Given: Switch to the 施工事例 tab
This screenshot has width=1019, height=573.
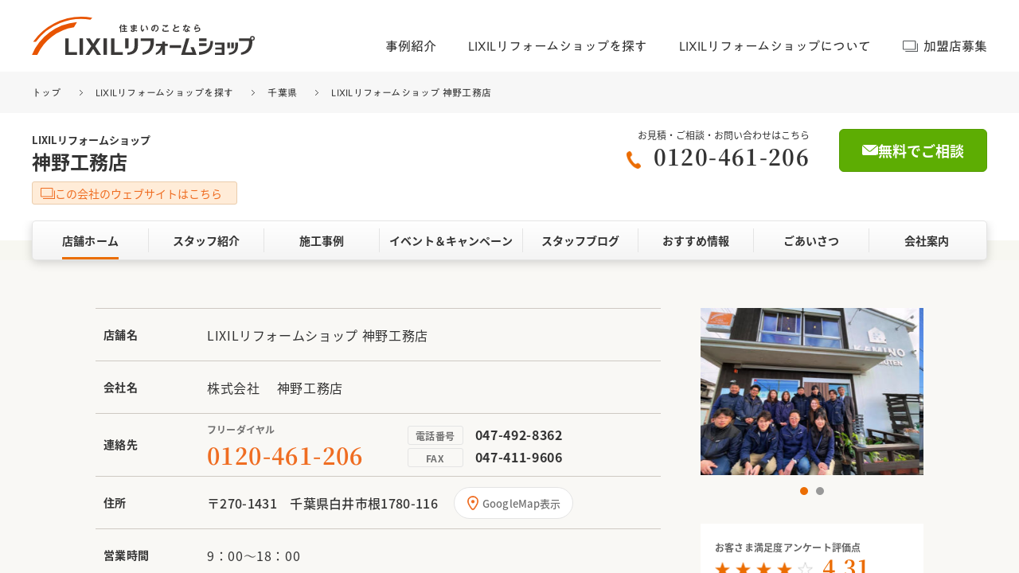Looking at the screenshot, I should pyautogui.click(x=322, y=241).
